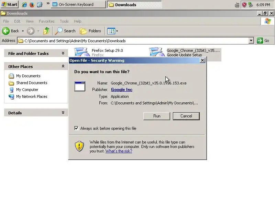
Task: Open the Help menu
Action: 78,21
